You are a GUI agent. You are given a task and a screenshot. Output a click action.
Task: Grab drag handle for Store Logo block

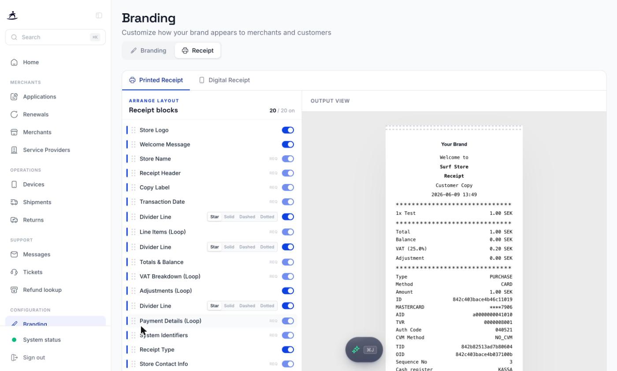(x=134, y=130)
